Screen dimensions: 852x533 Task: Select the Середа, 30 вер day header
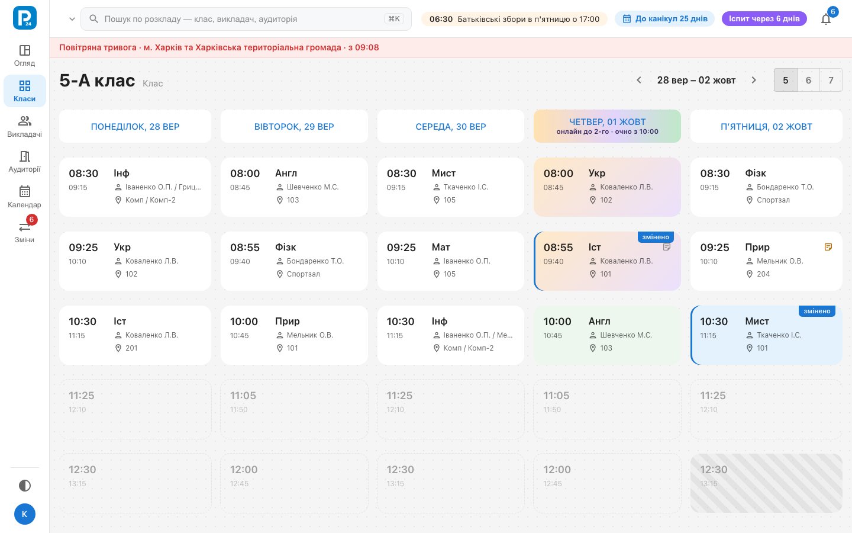tap(451, 126)
